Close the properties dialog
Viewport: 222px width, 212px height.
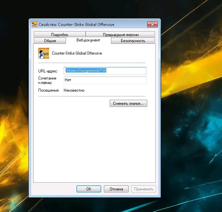pos(152,24)
